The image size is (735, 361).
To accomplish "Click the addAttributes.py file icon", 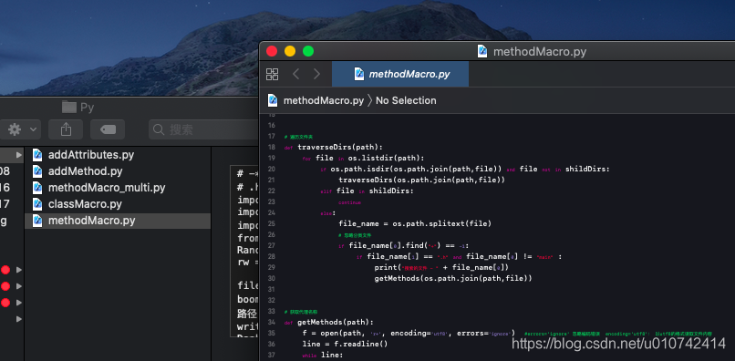I will (x=37, y=155).
